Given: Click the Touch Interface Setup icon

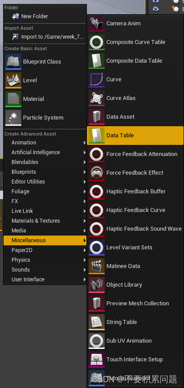Looking at the screenshot, I should click(97, 360).
